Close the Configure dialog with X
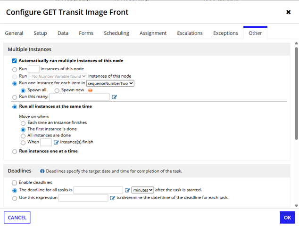The height and width of the screenshot is (226, 299). [x=288, y=12]
